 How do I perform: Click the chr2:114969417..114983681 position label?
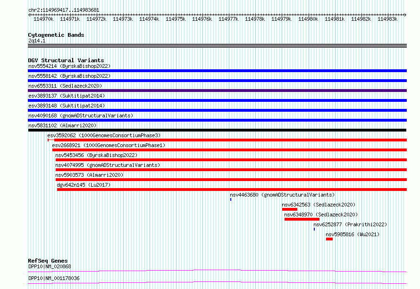[64, 10]
